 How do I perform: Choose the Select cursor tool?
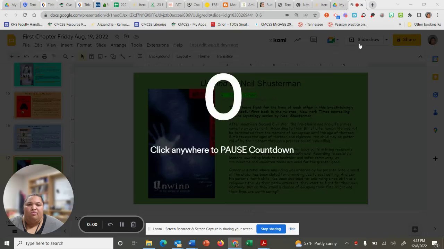(83, 56)
